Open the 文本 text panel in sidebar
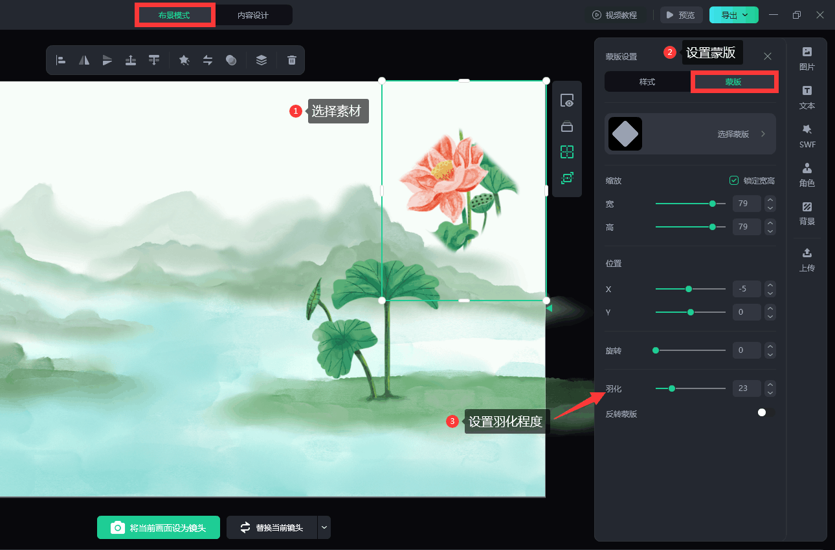This screenshot has height=550, width=835. 807,97
